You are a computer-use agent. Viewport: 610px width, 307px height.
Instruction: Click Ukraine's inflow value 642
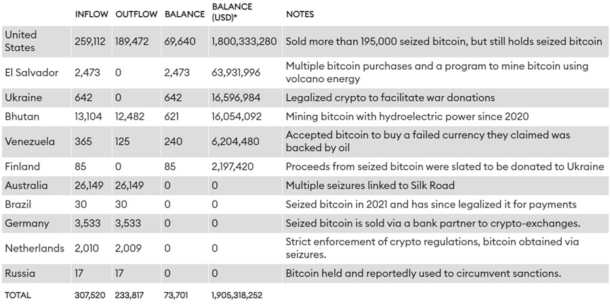pyautogui.click(x=84, y=98)
